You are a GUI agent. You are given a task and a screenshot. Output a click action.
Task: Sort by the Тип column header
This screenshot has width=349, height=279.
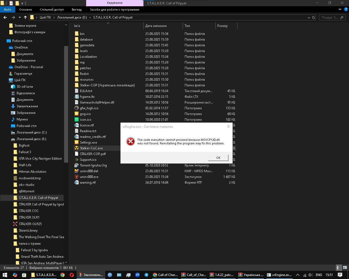(199, 26)
